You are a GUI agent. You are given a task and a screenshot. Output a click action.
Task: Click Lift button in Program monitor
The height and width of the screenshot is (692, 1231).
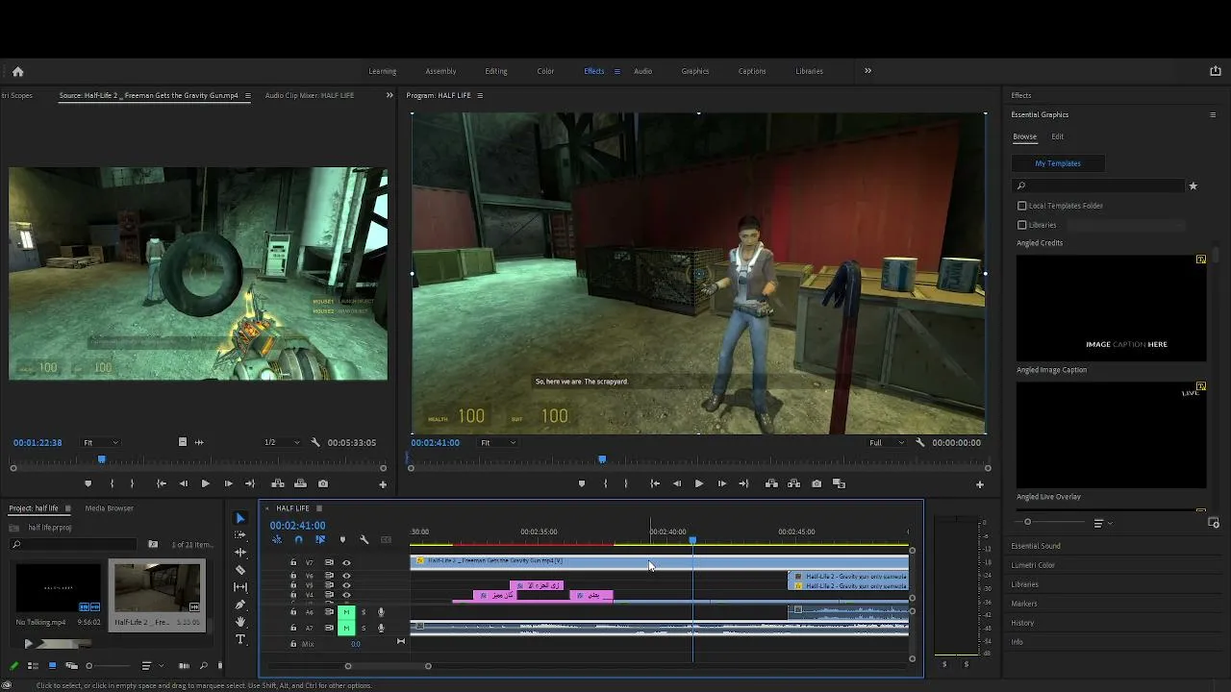771,484
